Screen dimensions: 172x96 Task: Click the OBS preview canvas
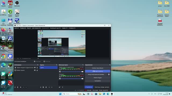pos(62,43)
